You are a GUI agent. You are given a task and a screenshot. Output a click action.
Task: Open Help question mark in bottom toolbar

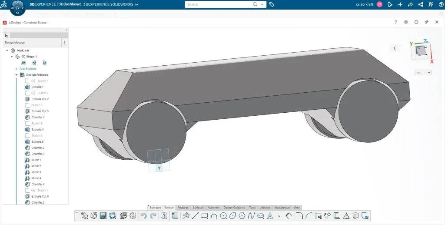pyautogui.click(x=164, y=216)
